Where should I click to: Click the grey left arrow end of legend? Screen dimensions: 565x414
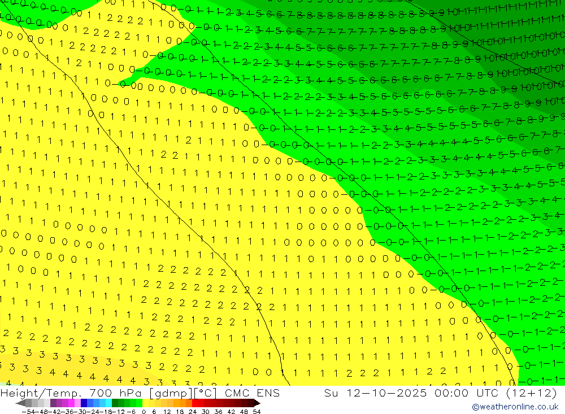coord(20,403)
